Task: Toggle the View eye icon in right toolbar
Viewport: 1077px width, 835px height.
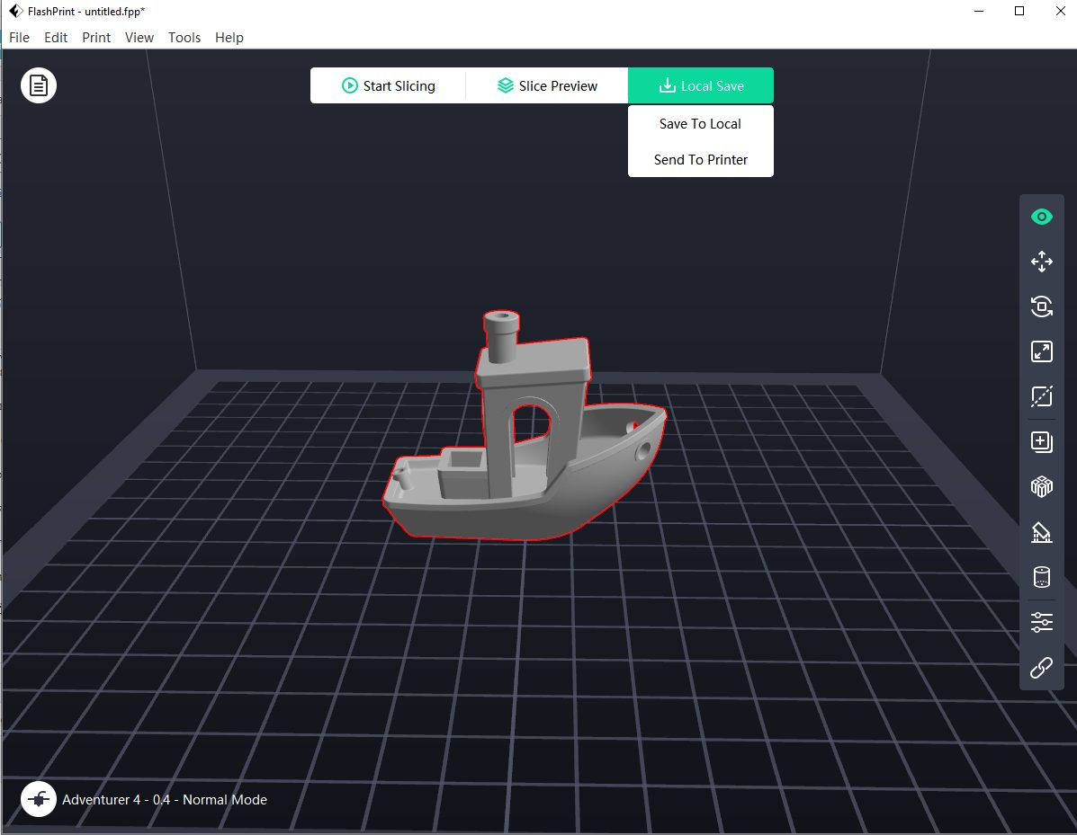Action: [1041, 217]
